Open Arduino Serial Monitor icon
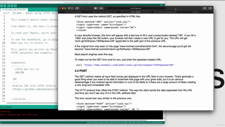Viewport: 225px width, 127px height. [x=161, y=5]
